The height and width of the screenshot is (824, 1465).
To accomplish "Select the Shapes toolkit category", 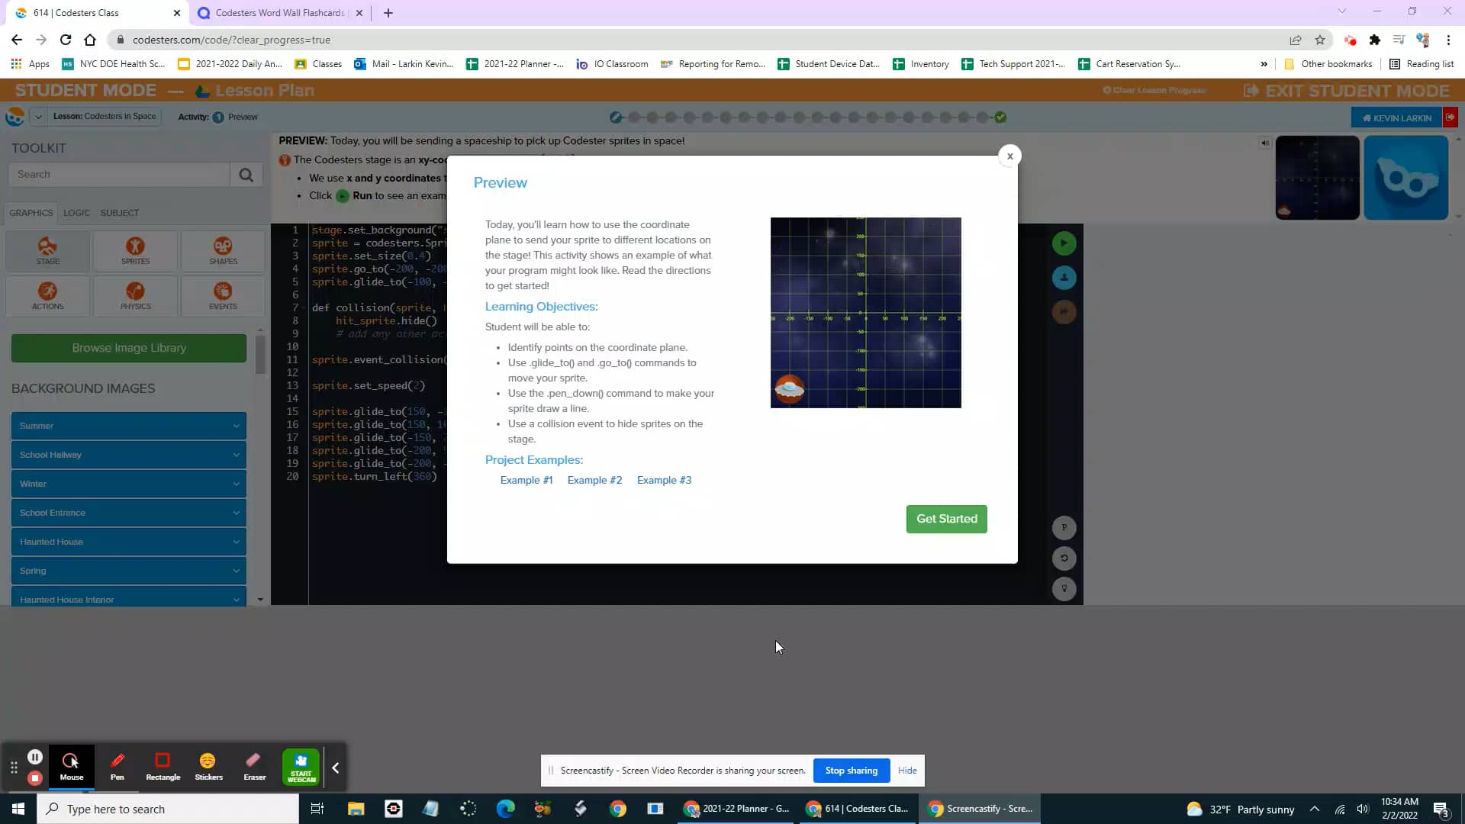I will click(222, 251).
